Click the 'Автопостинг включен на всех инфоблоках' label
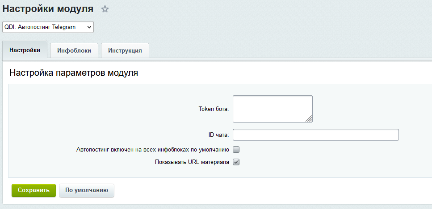Image resolution: width=432 pixels, height=209 pixels. (153, 150)
